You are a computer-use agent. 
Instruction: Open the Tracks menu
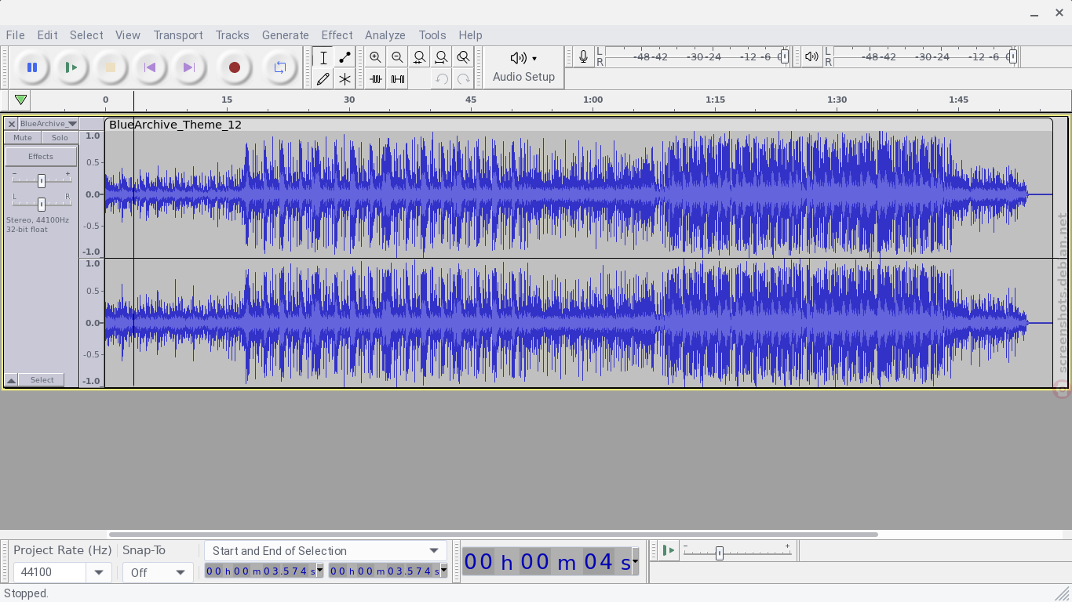232,35
